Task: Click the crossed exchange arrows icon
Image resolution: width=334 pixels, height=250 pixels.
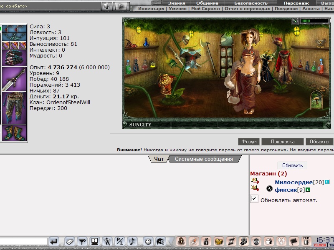Action: [231, 242]
